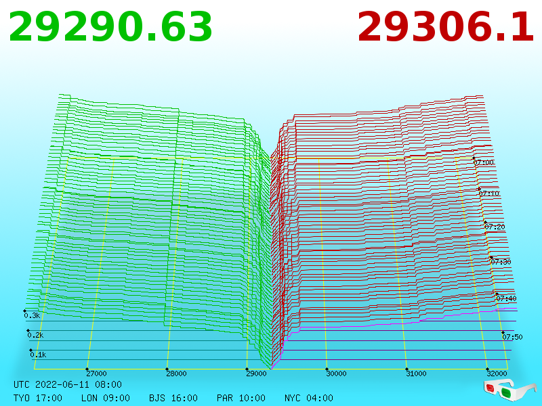This screenshot has height=406, width=542.
Task: Select the 07:30 time axis marker
Action: 501,262
